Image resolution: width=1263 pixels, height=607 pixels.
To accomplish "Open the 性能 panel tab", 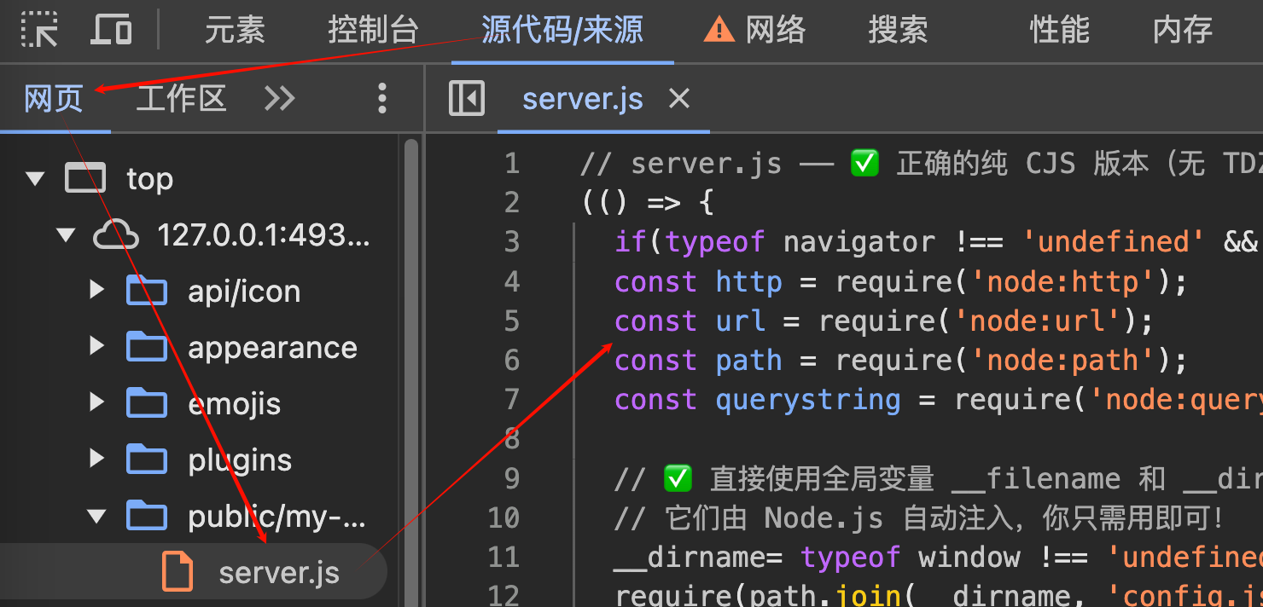I will coord(1059,31).
